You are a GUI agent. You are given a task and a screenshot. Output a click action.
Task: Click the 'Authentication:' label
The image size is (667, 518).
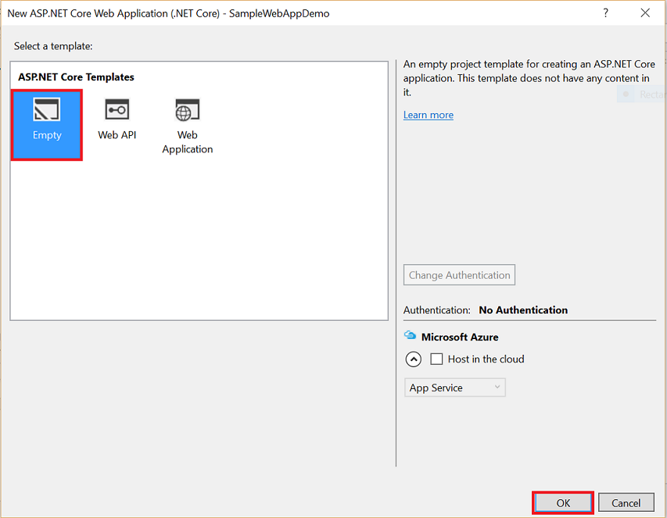pyautogui.click(x=437, y=310)
